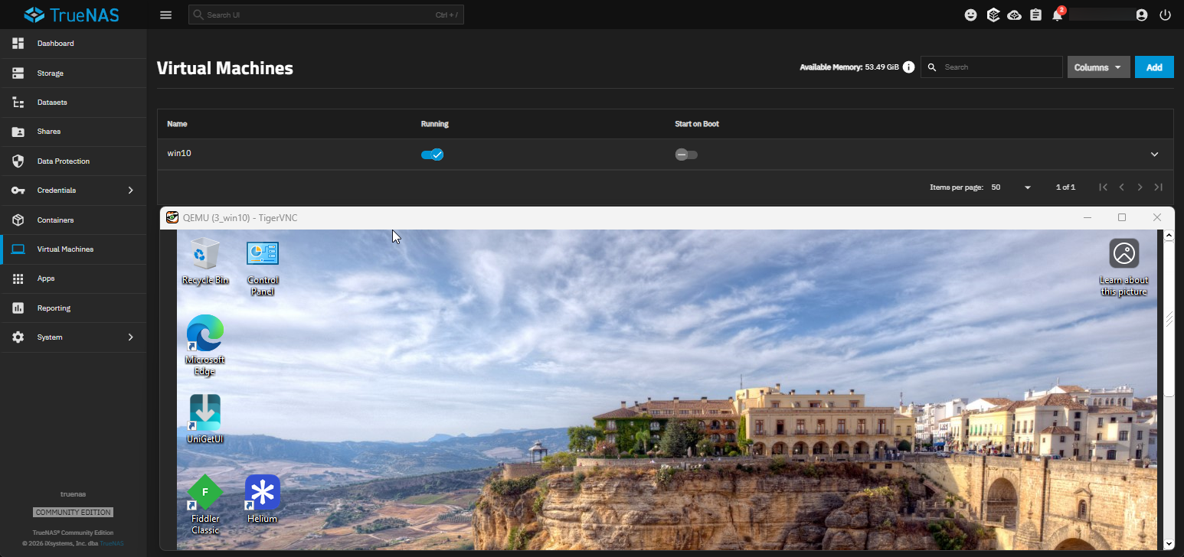
Task: Click the TrueCommand status icon
Action: click(x=993, y=15)
